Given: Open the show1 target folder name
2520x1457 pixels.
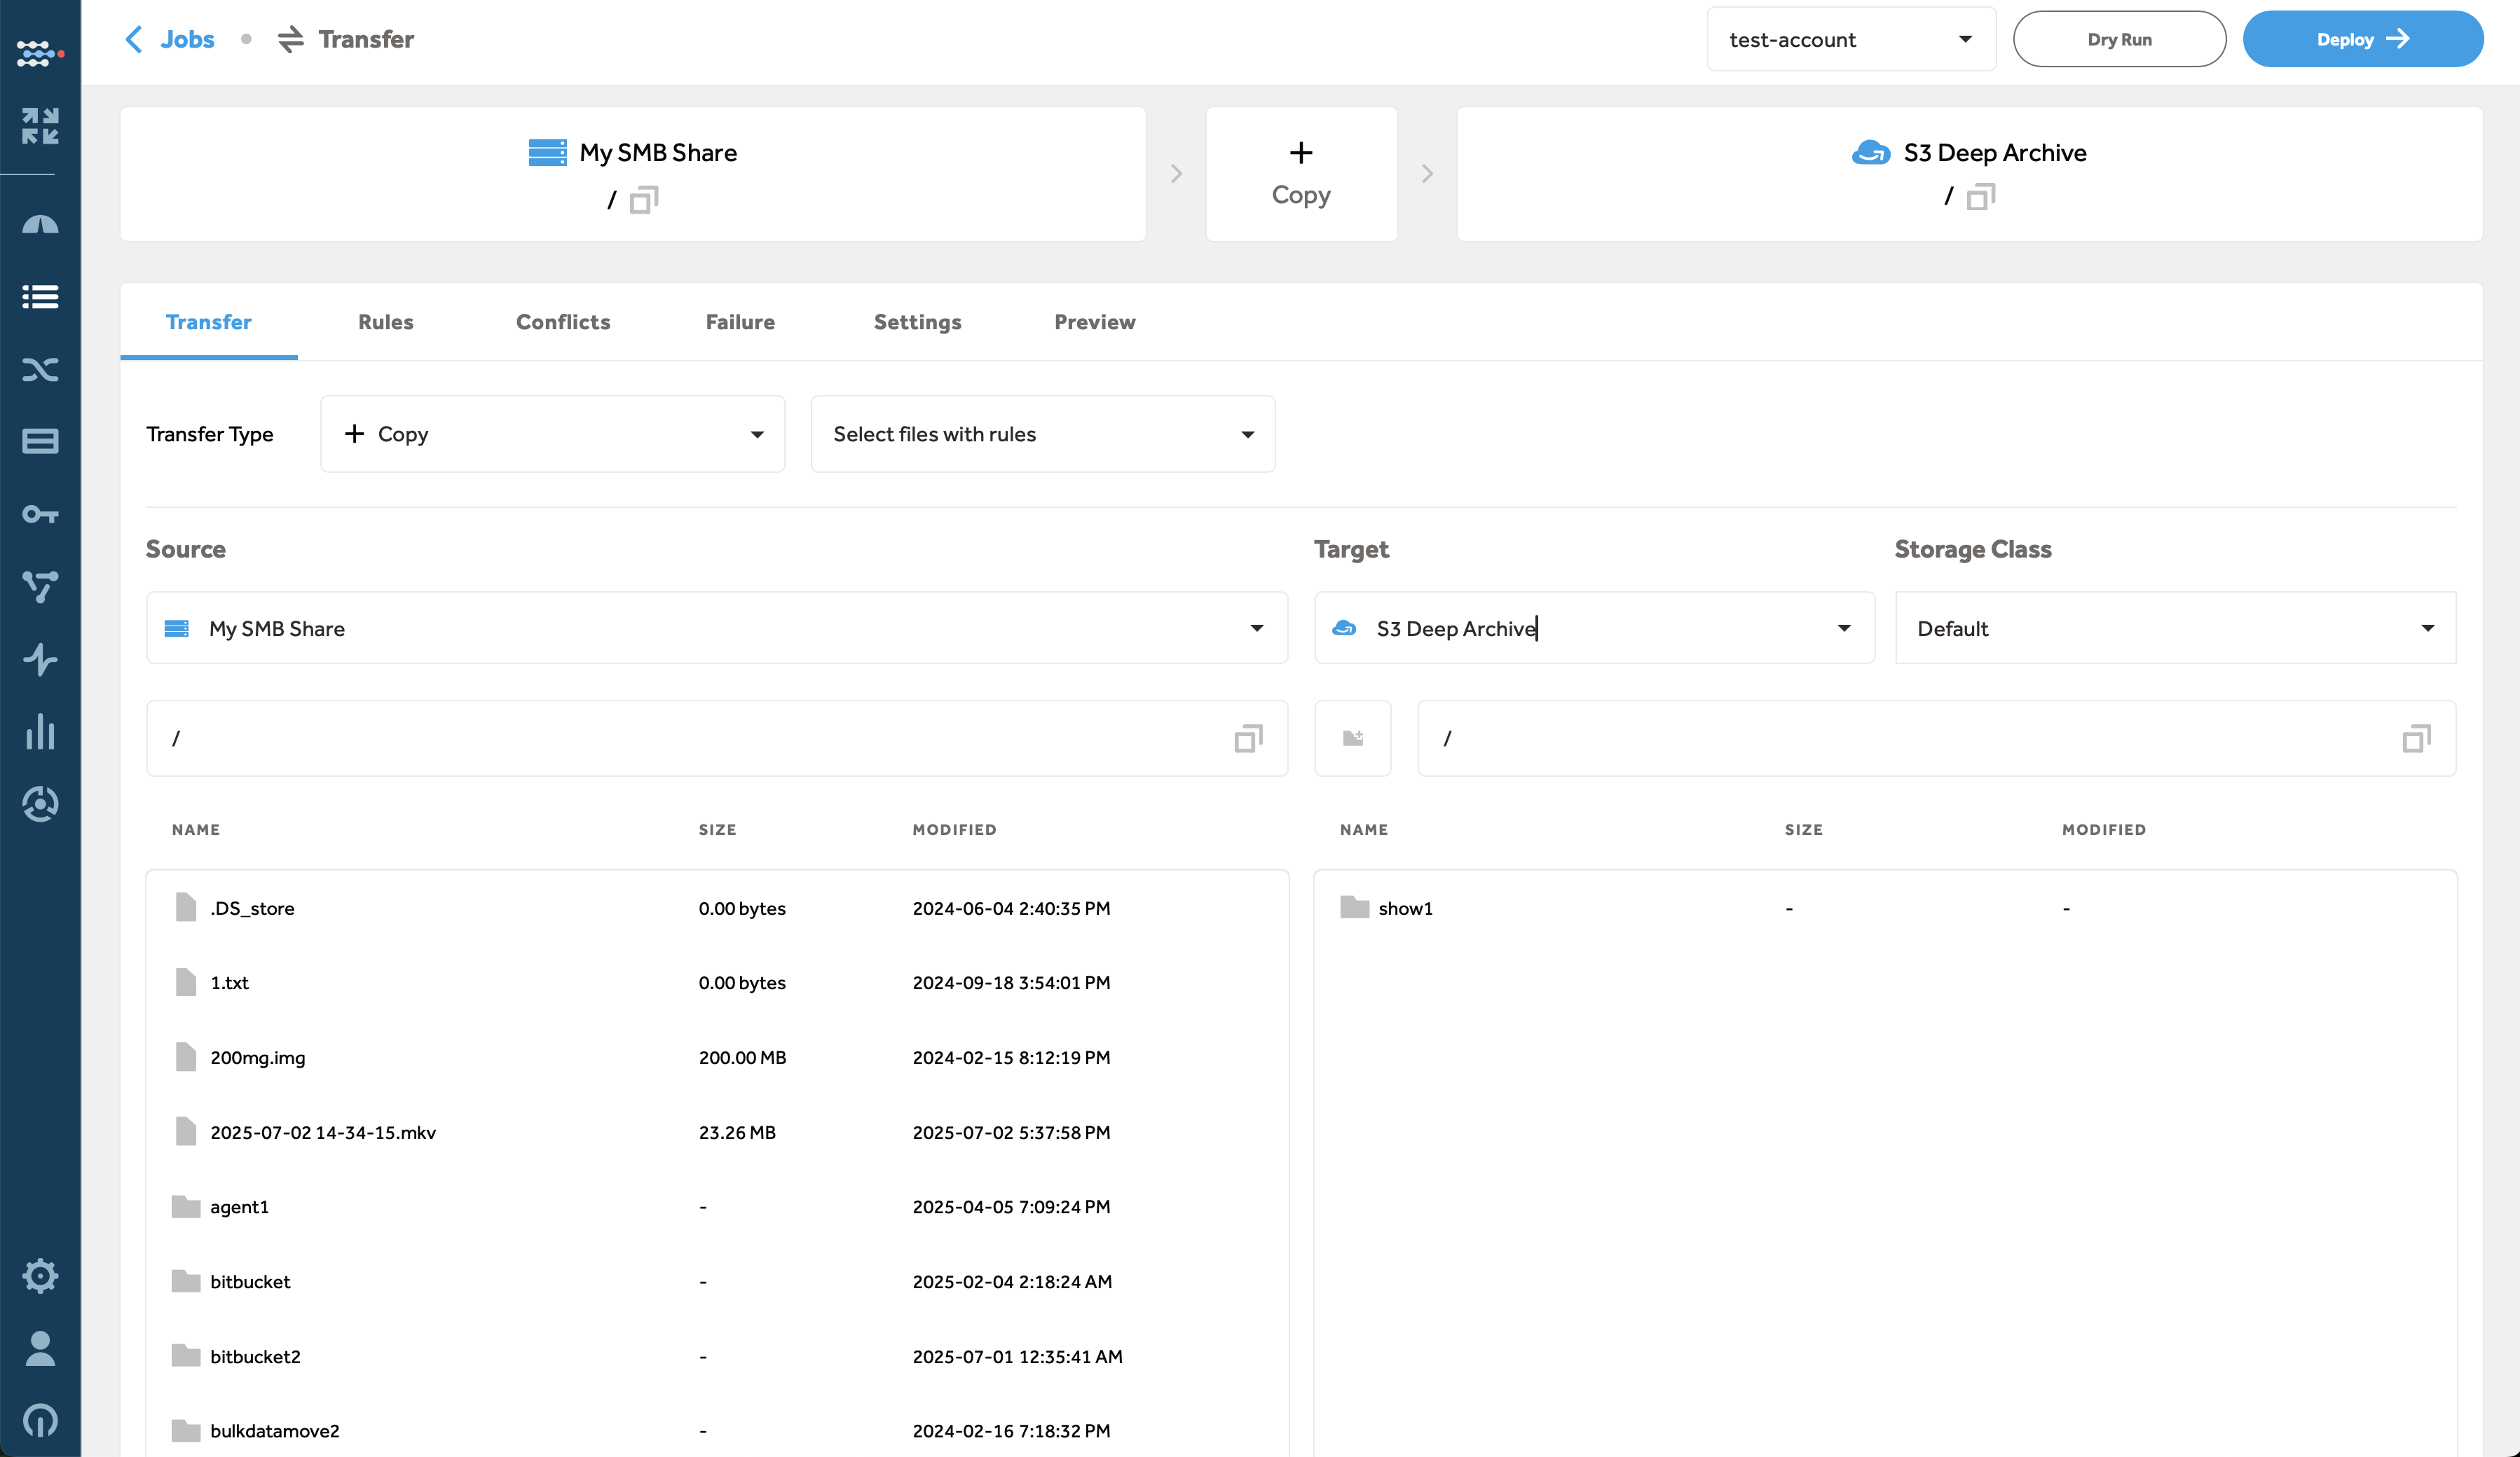Looking at the screenshot, I should point(1405,907).
